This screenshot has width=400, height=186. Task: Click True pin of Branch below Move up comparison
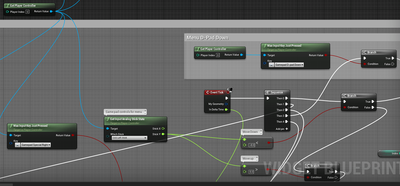[336, 172]
